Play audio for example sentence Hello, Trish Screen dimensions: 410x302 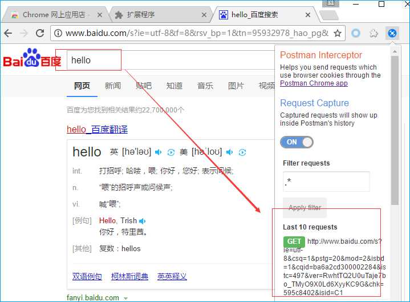142,221
